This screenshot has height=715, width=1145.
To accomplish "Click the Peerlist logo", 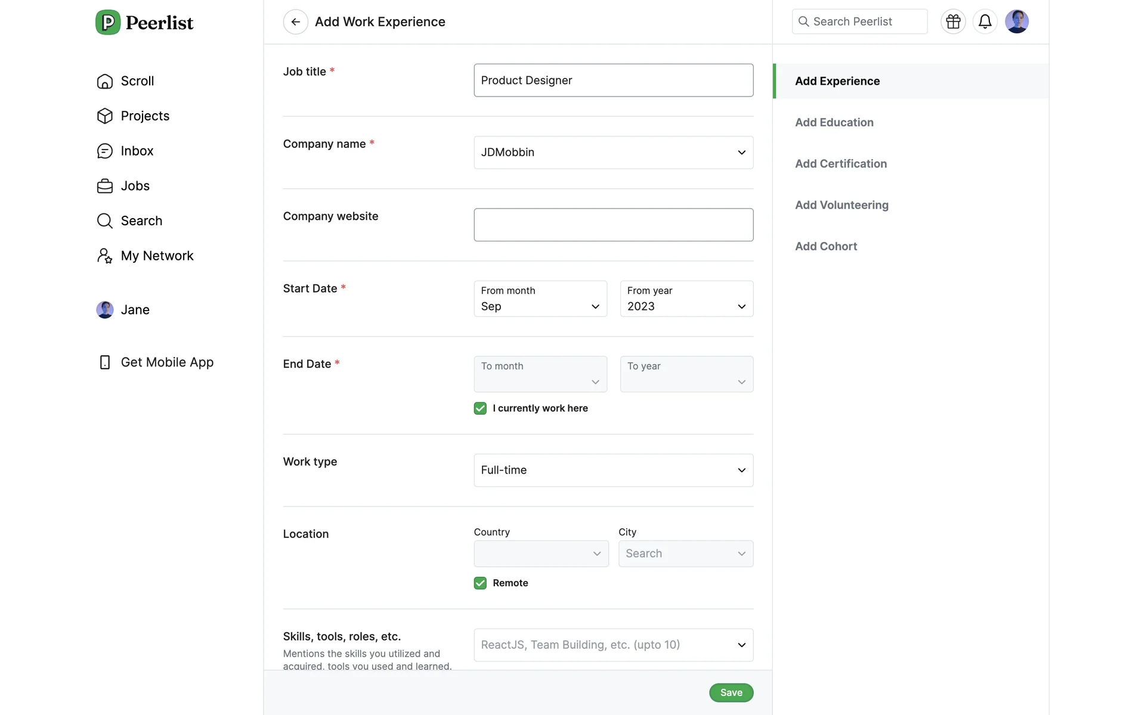I will coord(144,23).
